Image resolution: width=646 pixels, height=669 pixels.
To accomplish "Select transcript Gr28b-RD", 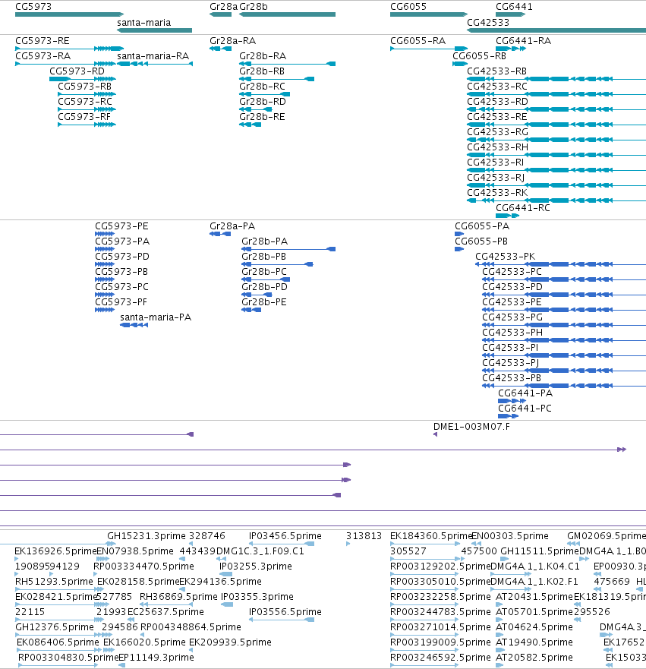I will point(255,109).
